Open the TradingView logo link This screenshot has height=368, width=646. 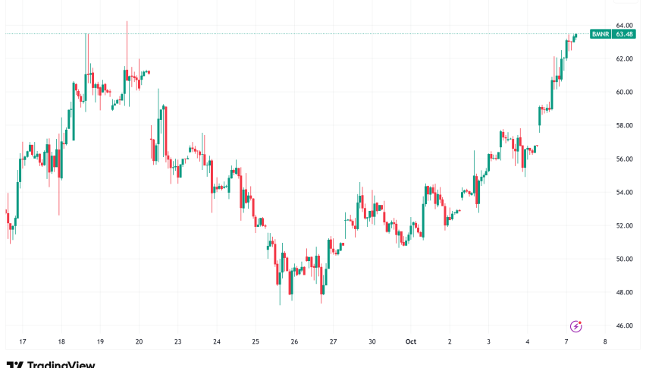[50, 363]
